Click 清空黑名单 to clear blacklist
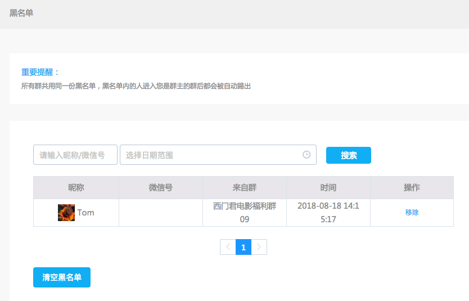Screen dimensions: 469x301 coord(62,277)
